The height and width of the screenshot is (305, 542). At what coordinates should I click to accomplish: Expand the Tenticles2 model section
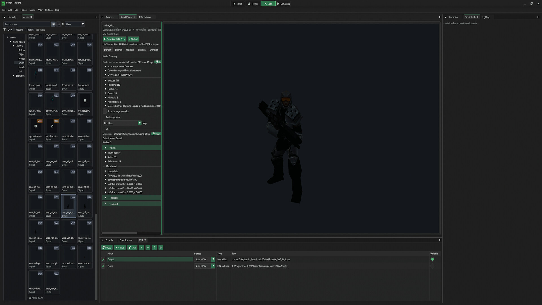tap(132, 204)
